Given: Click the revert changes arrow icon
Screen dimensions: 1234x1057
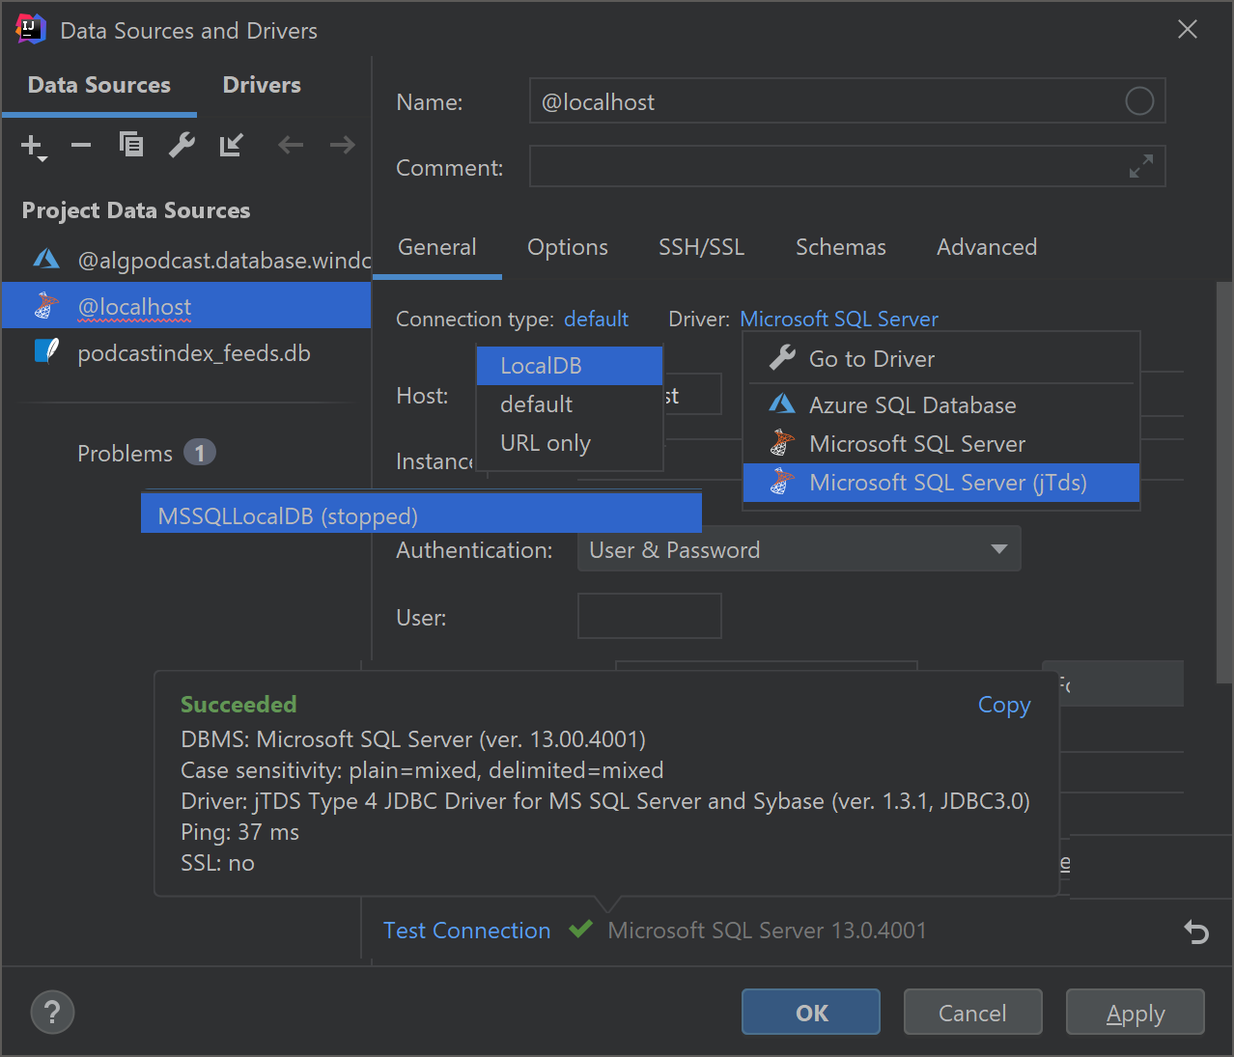Looking at the screenshot, I should 1196,932.
